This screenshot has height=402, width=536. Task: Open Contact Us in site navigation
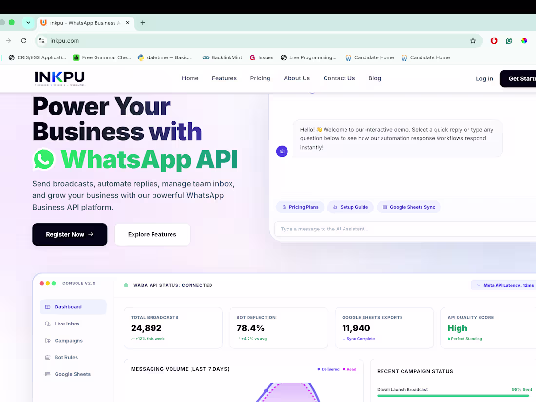(x=339, y=78)
